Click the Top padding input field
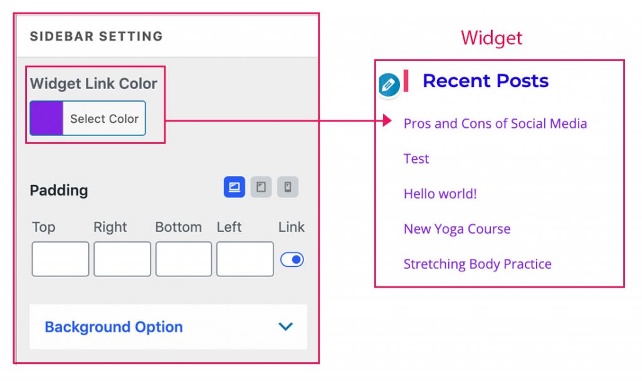 (60, 259)
